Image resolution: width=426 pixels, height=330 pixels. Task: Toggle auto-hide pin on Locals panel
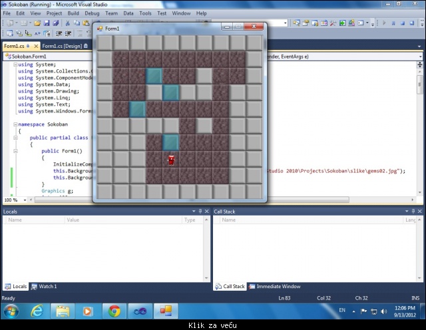[x=200, y=211]
